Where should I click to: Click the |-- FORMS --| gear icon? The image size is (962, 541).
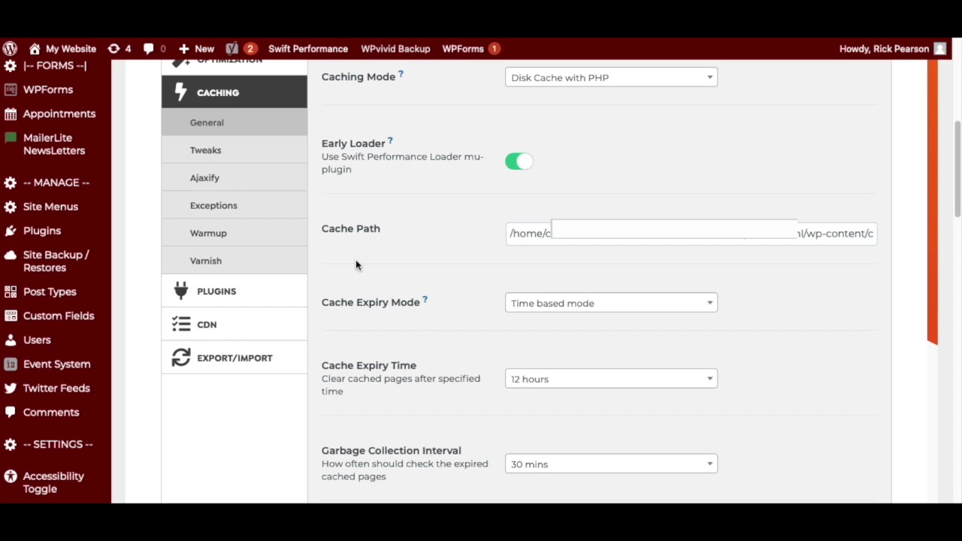(x=10, y=66)
